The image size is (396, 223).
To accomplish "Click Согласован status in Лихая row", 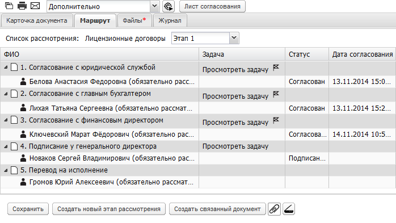I will click(307, 108).
